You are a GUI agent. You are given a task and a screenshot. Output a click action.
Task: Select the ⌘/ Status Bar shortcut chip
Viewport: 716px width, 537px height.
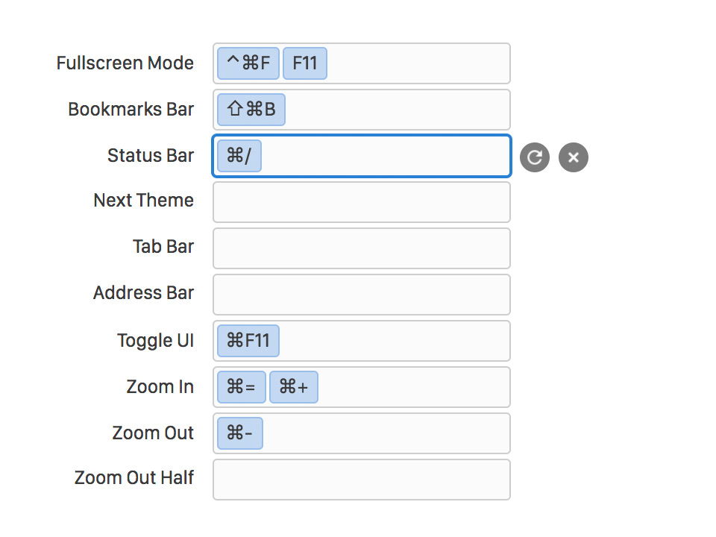(239, 156)
